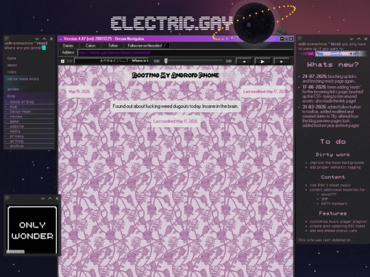Expand the navigation panel with up chevron

(44, 38)
